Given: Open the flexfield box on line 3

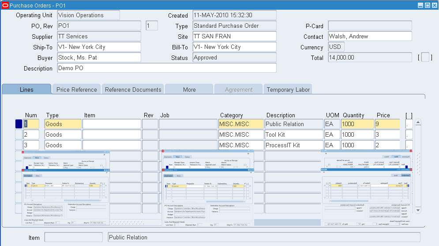Looking at the screenshot, I should pyautogui.click(x=409, y=145).
